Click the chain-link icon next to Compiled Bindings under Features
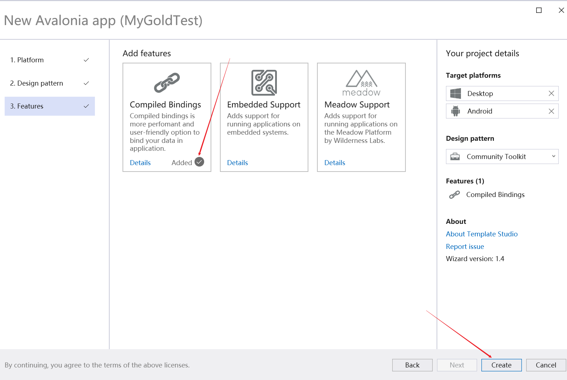This screenshot has width=567, height=380. pyautogui.click(x=454, y=195)
